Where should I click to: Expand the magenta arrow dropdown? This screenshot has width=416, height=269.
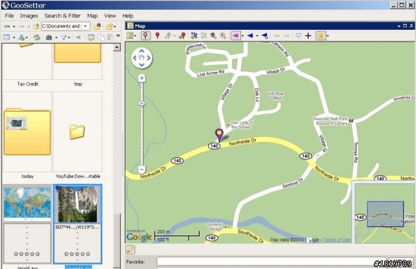242,36
